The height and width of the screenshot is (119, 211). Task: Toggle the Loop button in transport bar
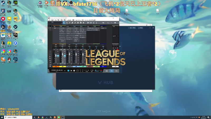click(78, 71)
